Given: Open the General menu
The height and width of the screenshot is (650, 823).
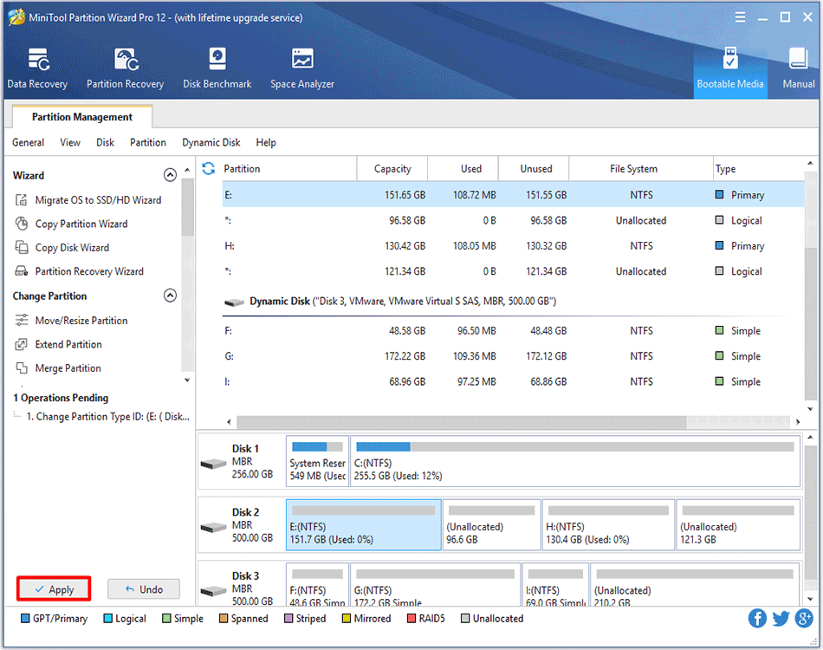Looking at the screenshot, I should click(x=29, y=142).
